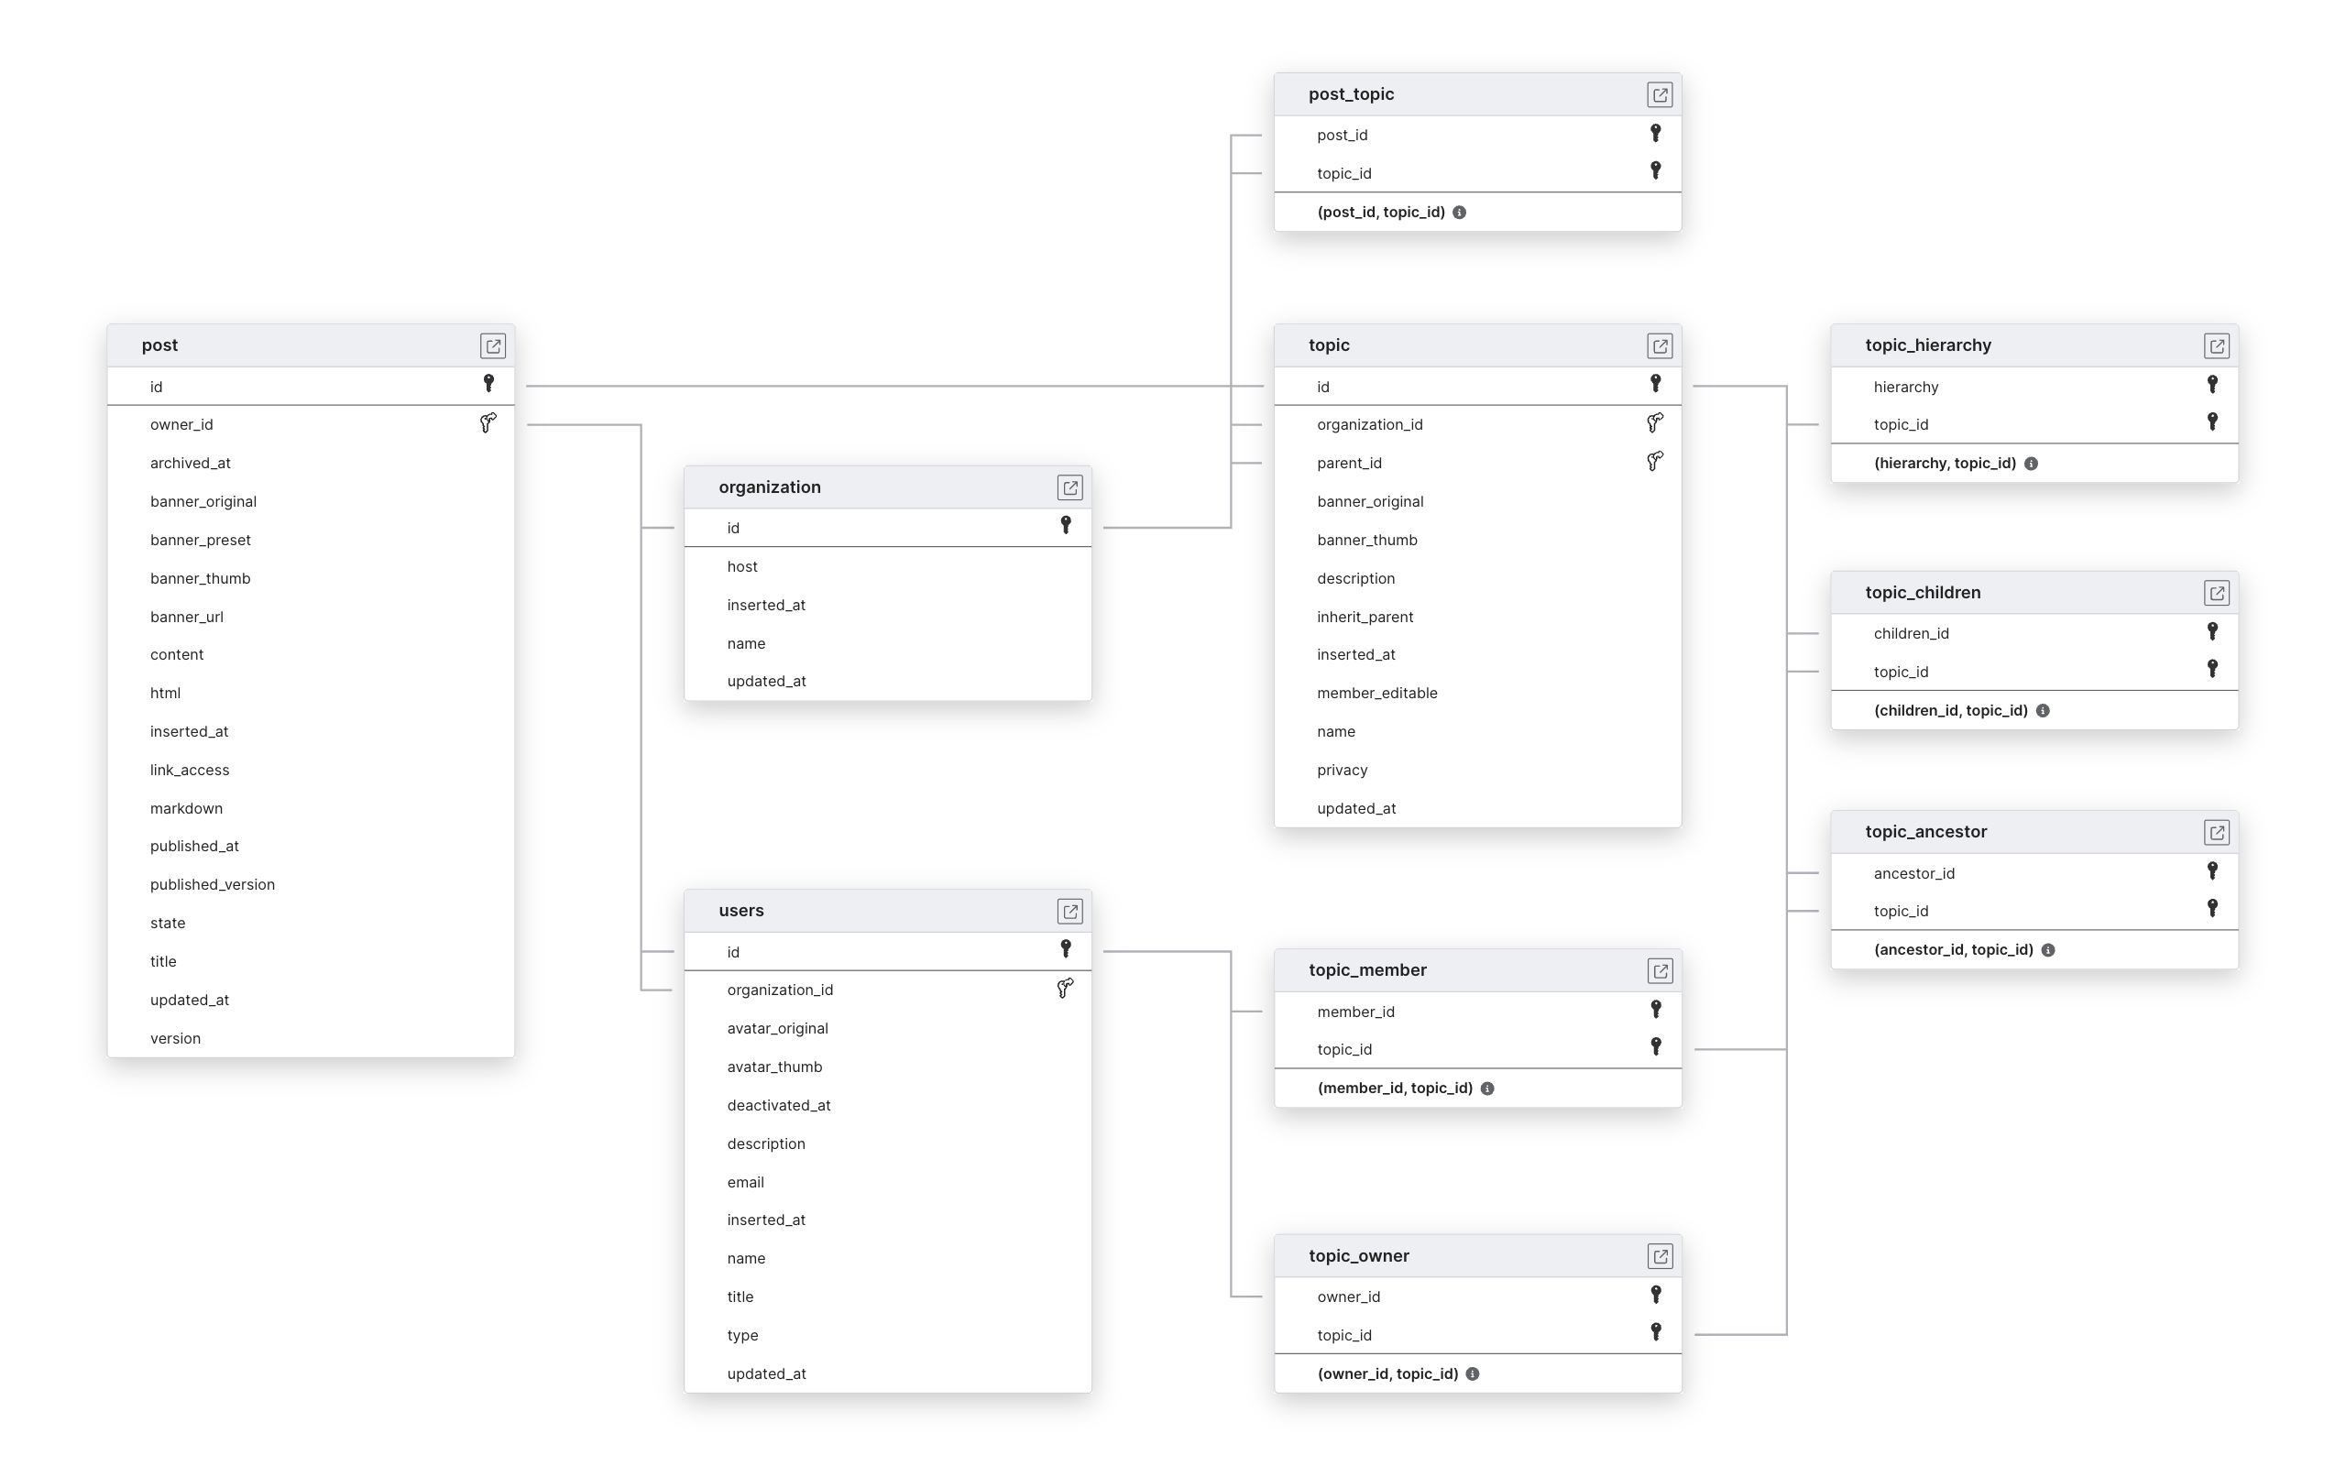Click the (post_id, topic_id) composite key info button

(1464, 211)
